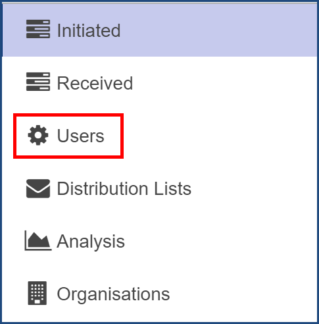Viewport: 319px width, 324px height.
Task: Click the Initiated server-stack icon
Action: (38, 29)
